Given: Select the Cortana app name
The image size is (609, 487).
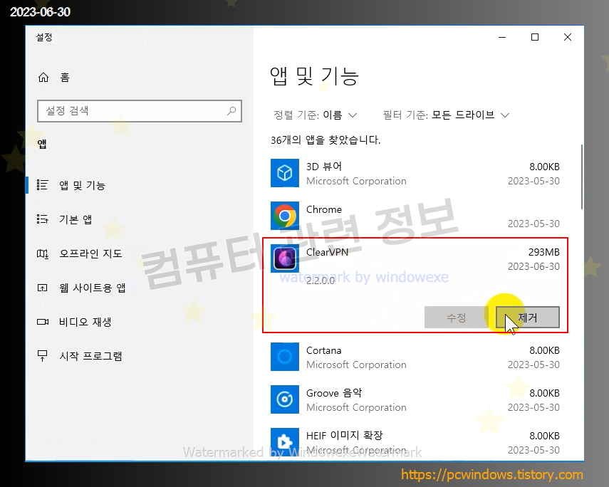Looking at the screenshot, I should pyautogui.click(x=324, y=350).
